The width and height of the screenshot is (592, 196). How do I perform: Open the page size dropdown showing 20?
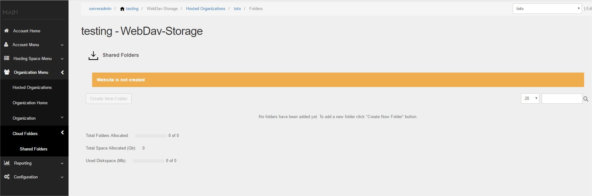click(x=530, y=98)
